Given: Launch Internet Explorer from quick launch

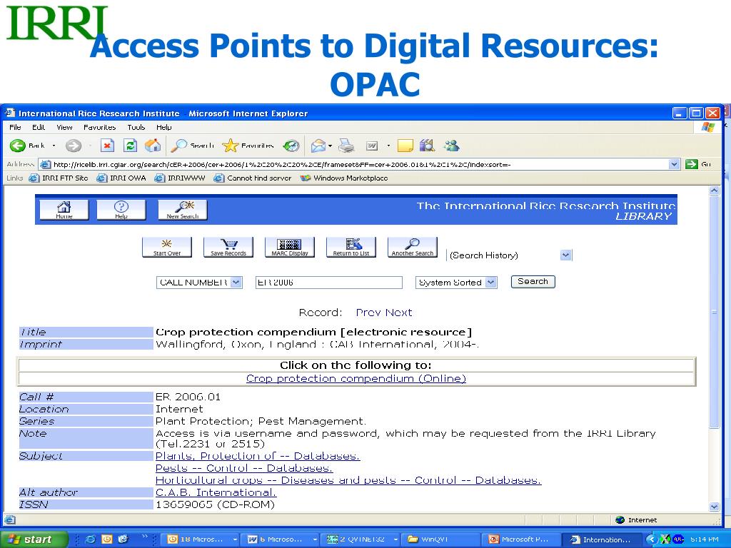Looking at the screenshot, I should click(x=91, y=539).
